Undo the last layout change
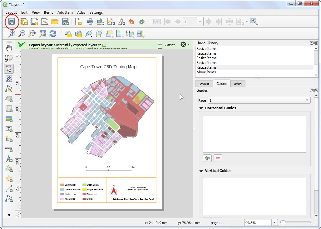 (131, 22)
